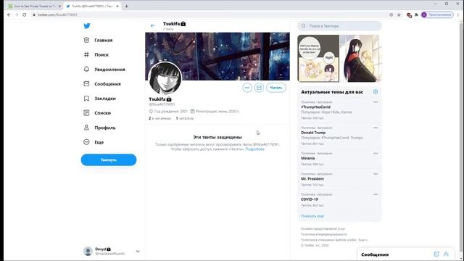Click the browser forward arrow
Viewport: 464px width, 261px height.
pos(17,14)
